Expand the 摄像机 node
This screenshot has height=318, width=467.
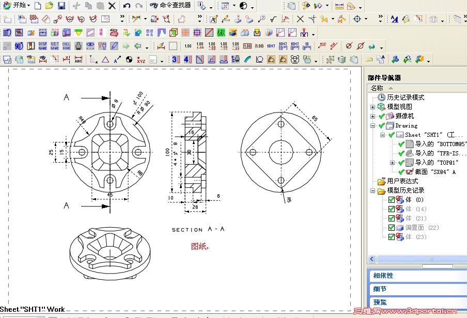[372, 117]
